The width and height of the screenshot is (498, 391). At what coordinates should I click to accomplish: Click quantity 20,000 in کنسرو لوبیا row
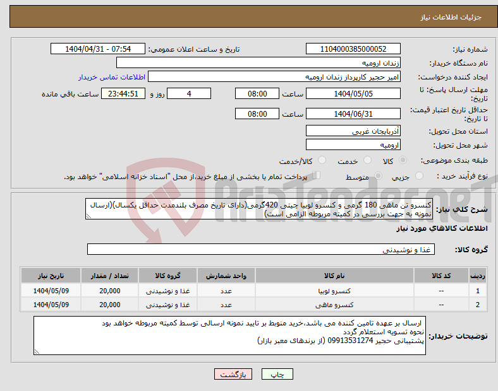(109, 291)
